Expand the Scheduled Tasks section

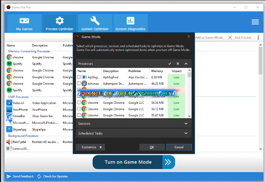tap(134, 133)
